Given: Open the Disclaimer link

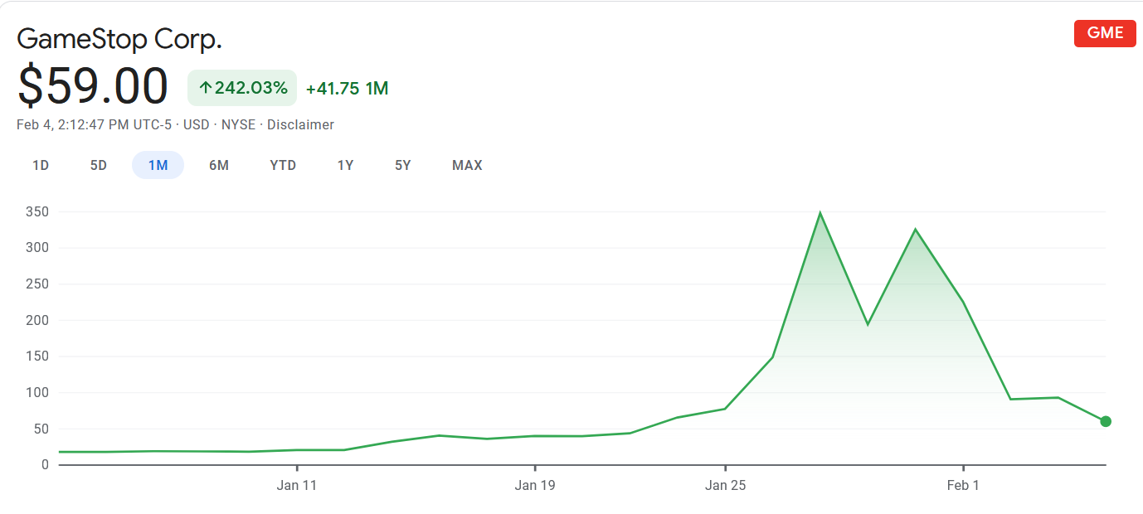Looking at the screenshot, I should tap(300, 124).
